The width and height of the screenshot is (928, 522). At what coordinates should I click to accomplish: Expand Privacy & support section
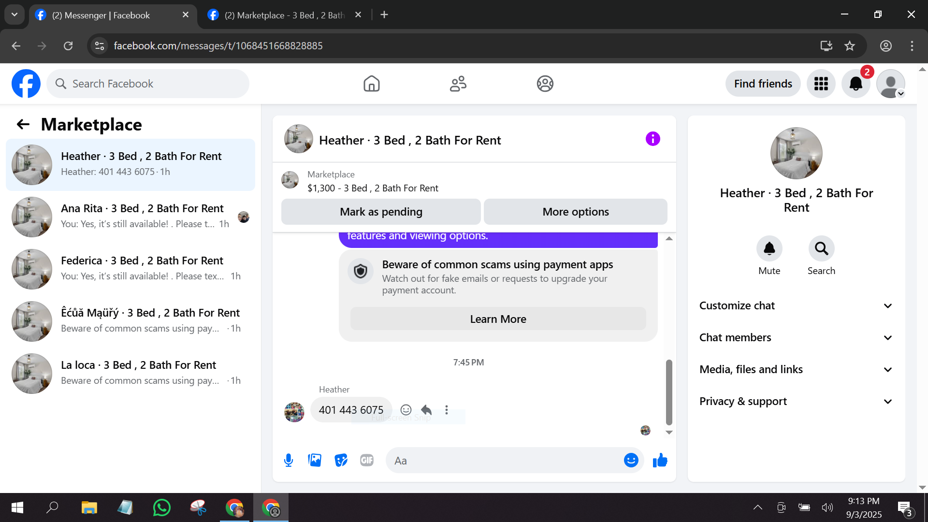[x=796, y=401]
